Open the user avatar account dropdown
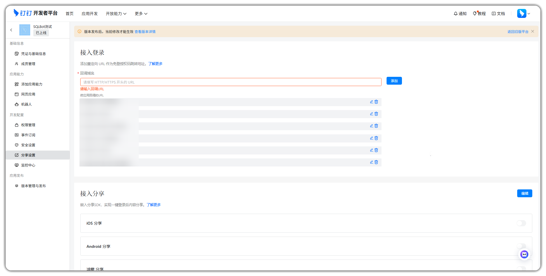 tap(524, 13)
